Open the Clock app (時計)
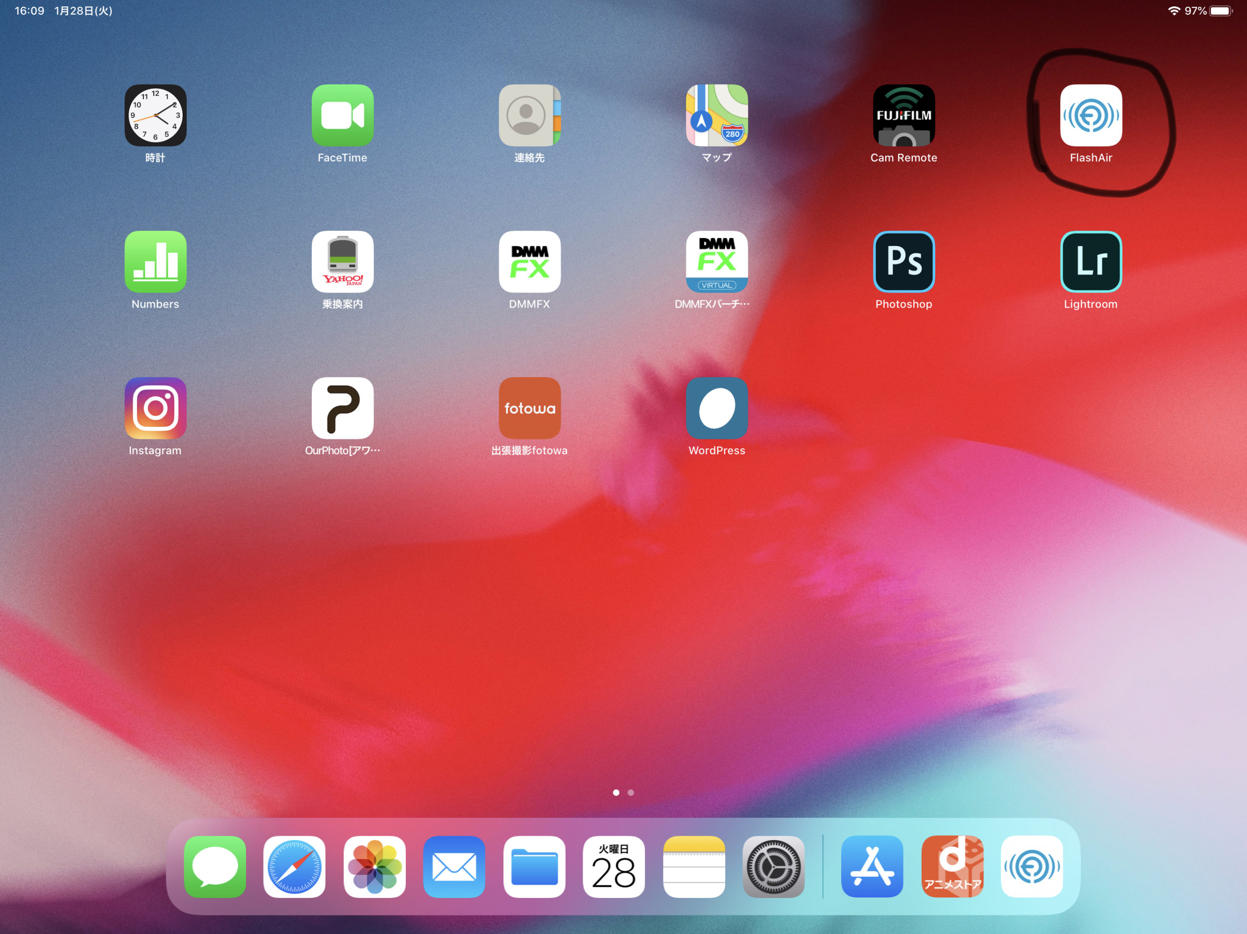 [x=155, y=115]
